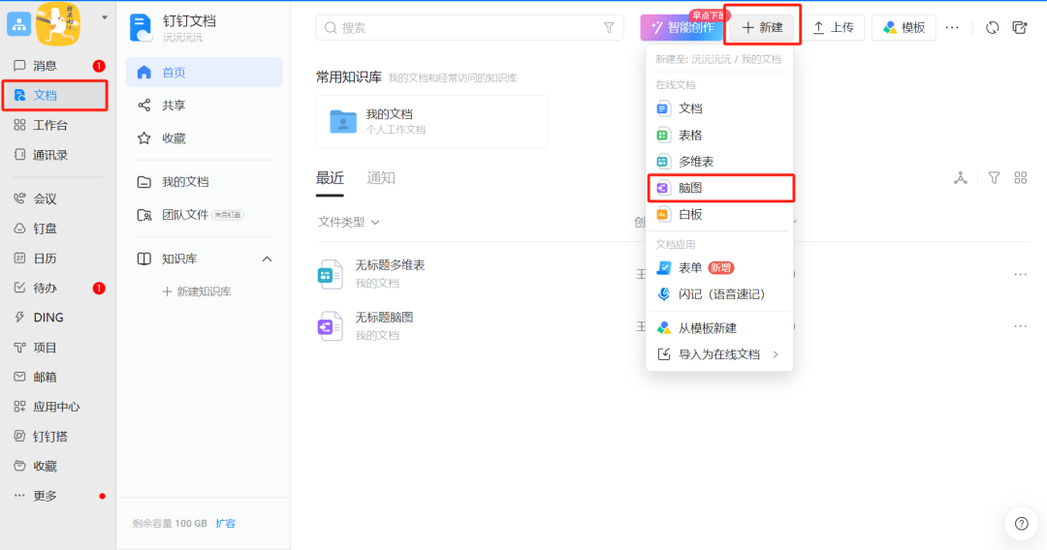Expand the 文件类型 filter dropdown
Image resolution: width=1047 pixels, height=550 pixels.
349,222
